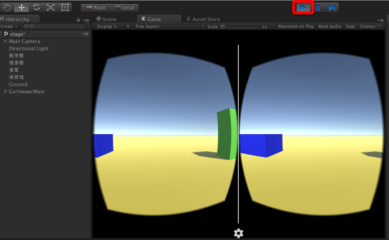Open the Display 1 dropdown
The width and height of the screenshot is (389, 240).
(x=113, y=26)
